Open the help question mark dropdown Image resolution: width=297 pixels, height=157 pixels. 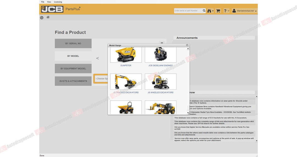(226, 11)
